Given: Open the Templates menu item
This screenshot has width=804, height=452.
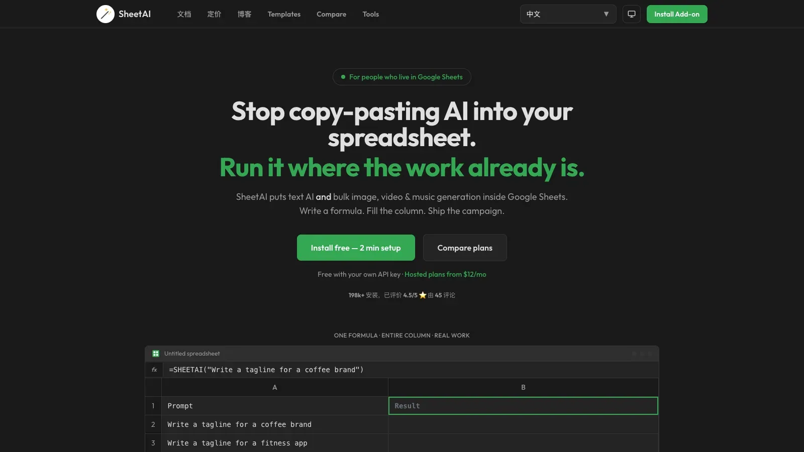Looking at the screenshot, I should (x=284, y=14).
